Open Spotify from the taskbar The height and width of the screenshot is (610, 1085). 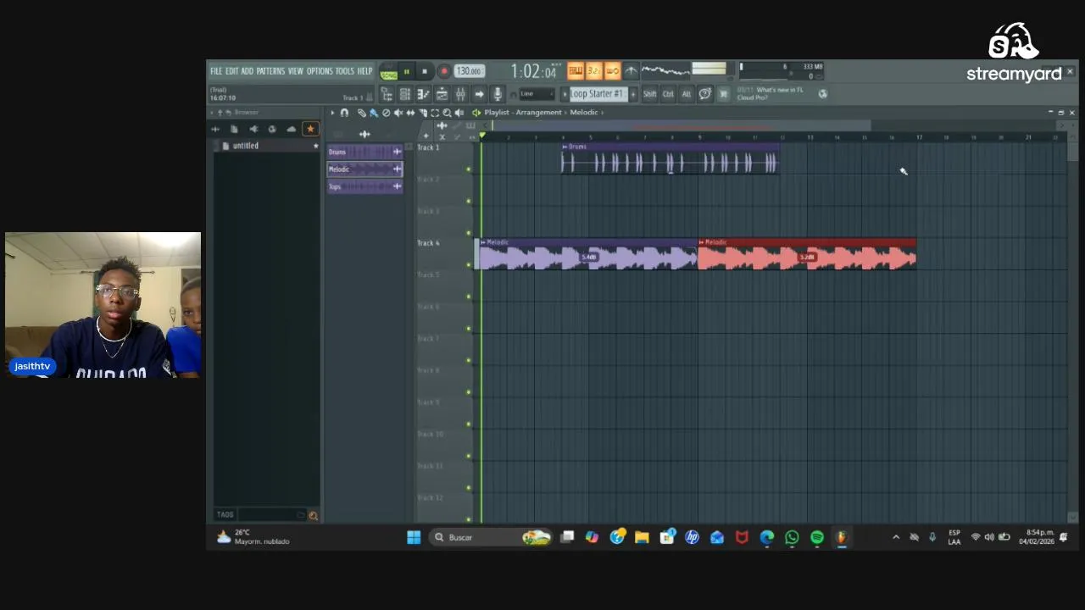[x=817, y=537]
